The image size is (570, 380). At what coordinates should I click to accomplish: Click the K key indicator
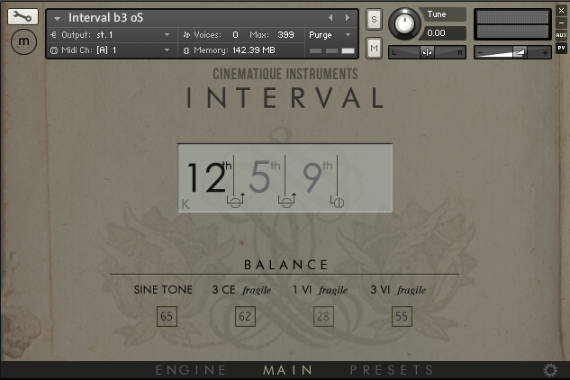click(185, 204)
